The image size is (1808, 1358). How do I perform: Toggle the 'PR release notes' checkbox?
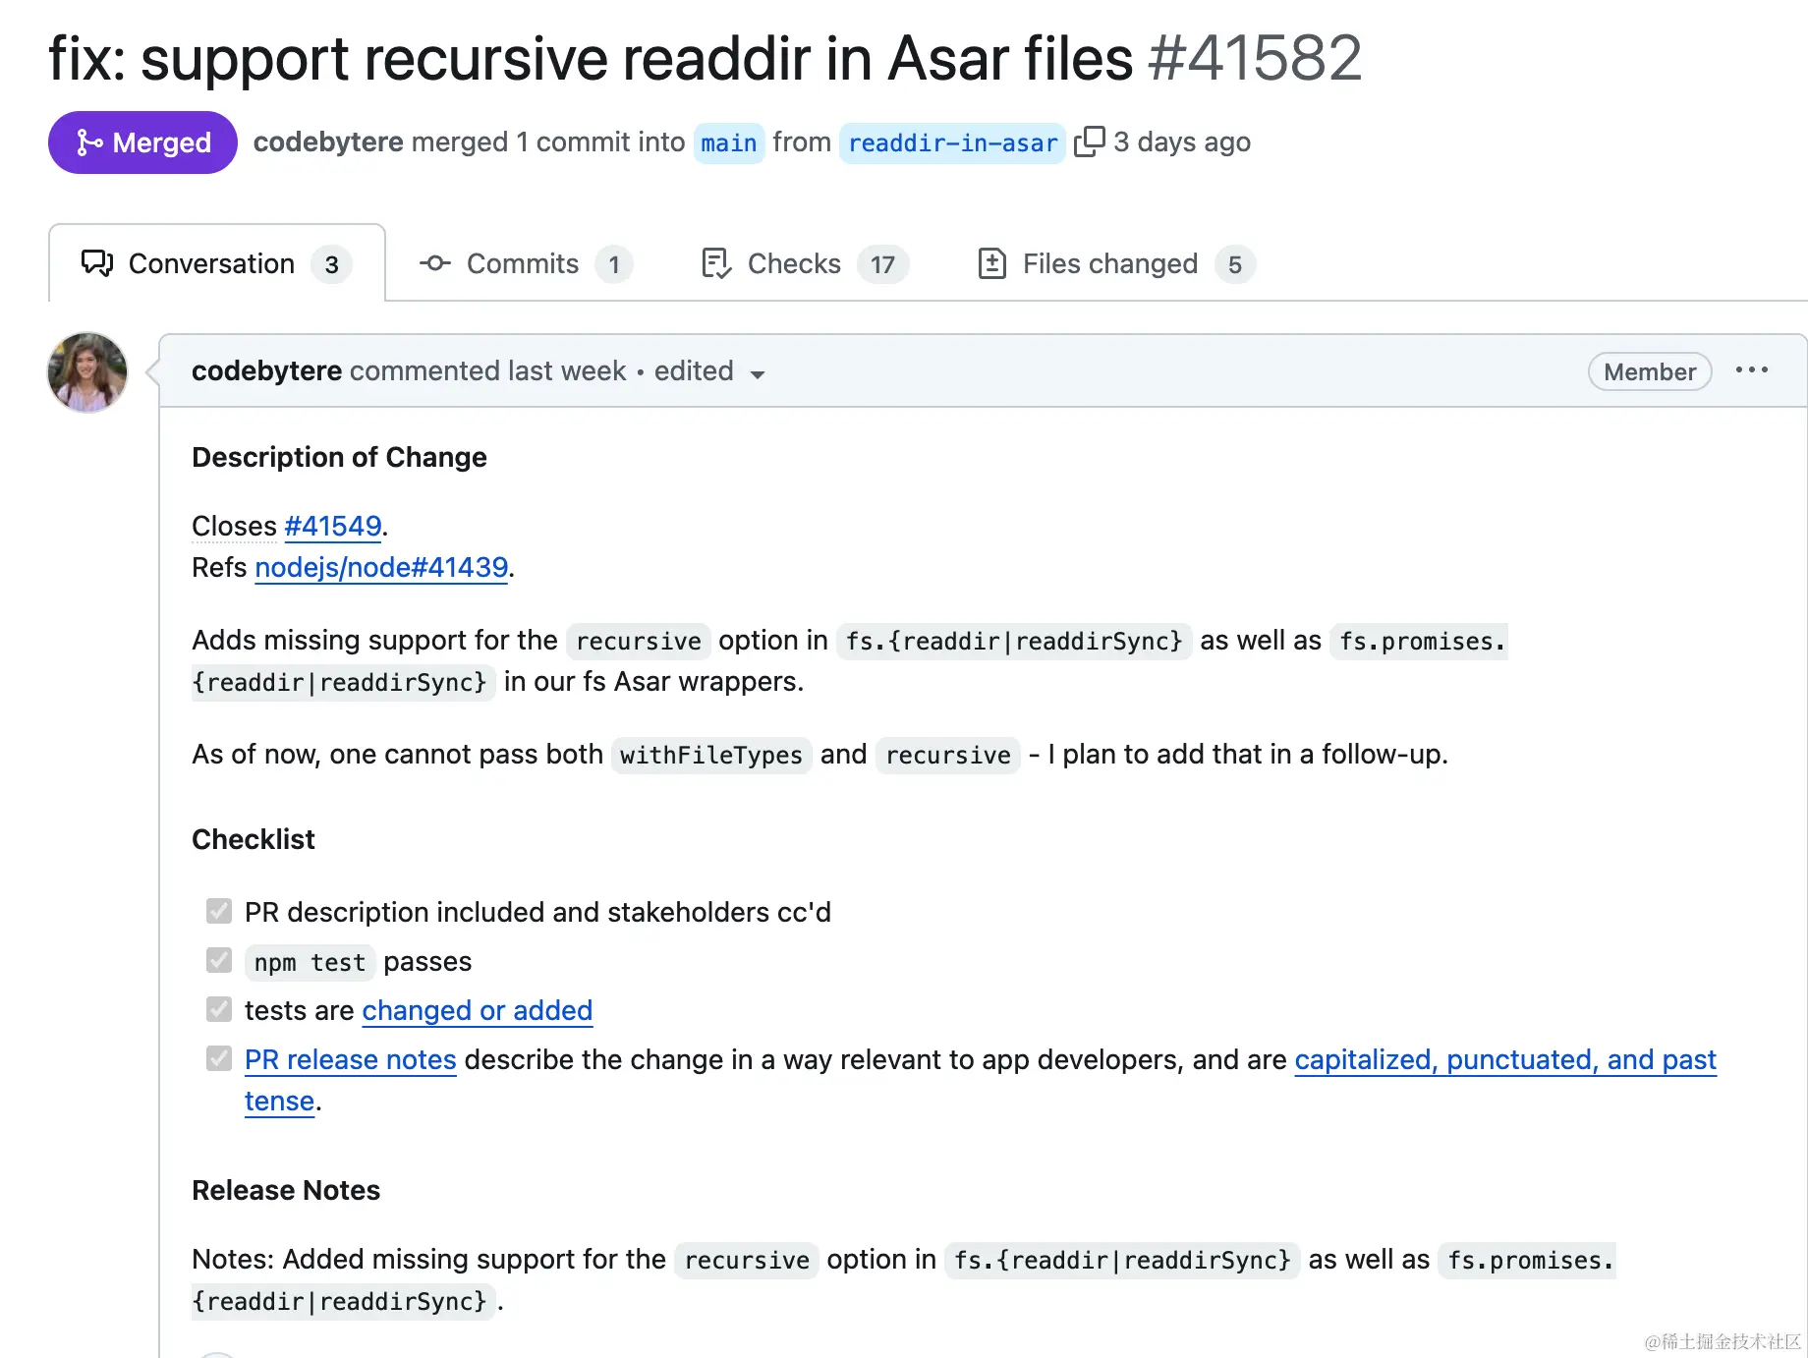(219, 1058)
